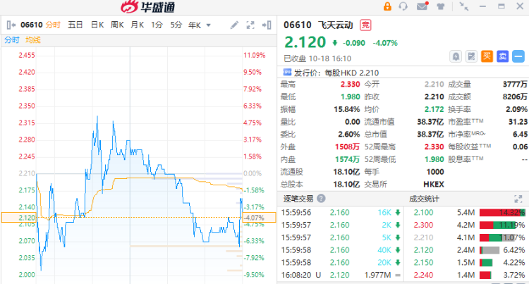Click the 成交量 value 3777万
The width and height of the screenshot is (529, 284).
click(515, 85)
